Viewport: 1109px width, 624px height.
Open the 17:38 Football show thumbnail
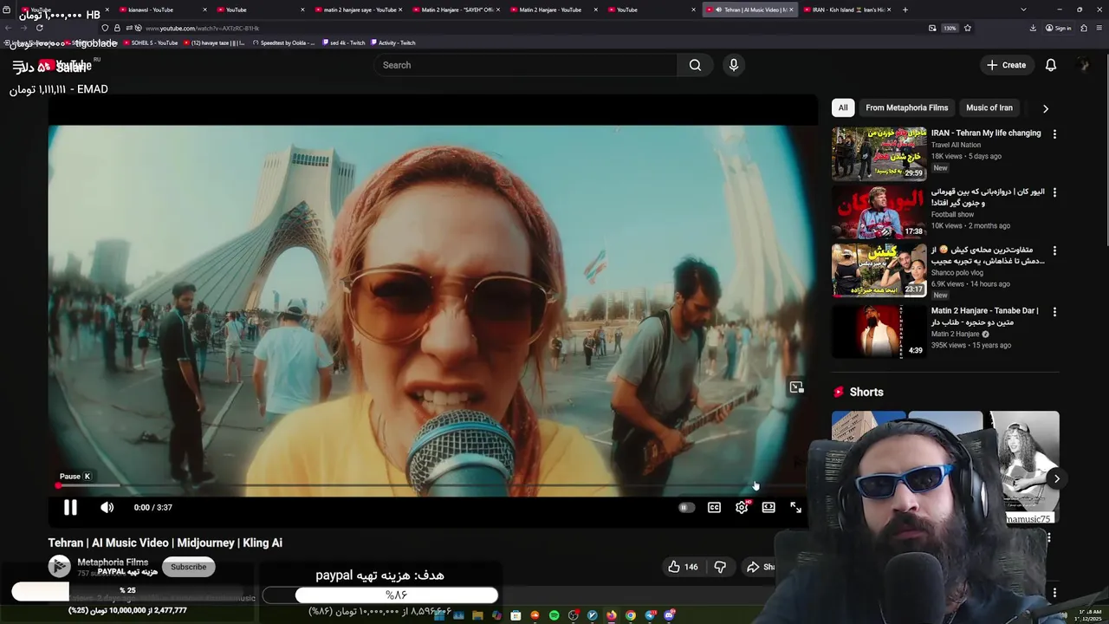click(879, 211)
